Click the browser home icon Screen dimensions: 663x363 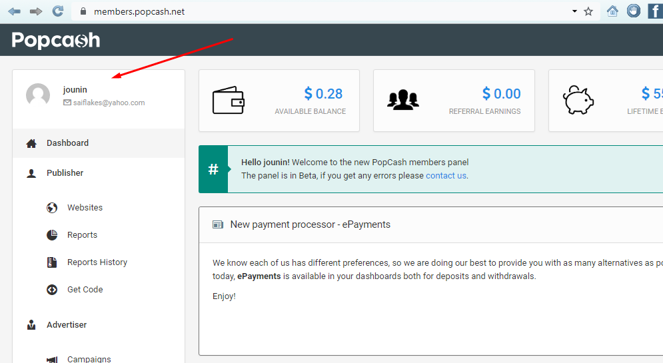coord(612,11)
